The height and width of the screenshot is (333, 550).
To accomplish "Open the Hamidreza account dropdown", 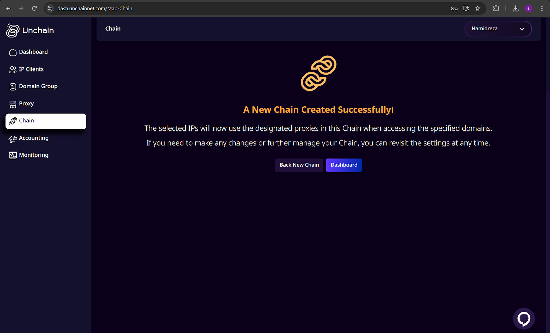I will point(498,29).
